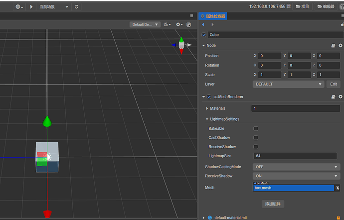Screen dimensions: 344x220
Task: Open the scene panel hamburger menu
Action: (x=191, y=16)
